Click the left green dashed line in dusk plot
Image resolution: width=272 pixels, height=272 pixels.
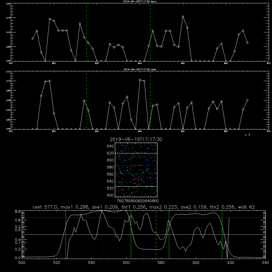pyautogui.click(x=86, y=100)
